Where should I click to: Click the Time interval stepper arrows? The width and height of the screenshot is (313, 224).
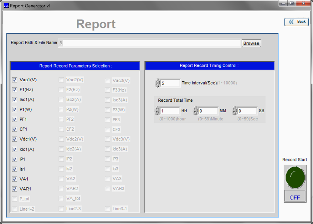click(x=157, y=83)
